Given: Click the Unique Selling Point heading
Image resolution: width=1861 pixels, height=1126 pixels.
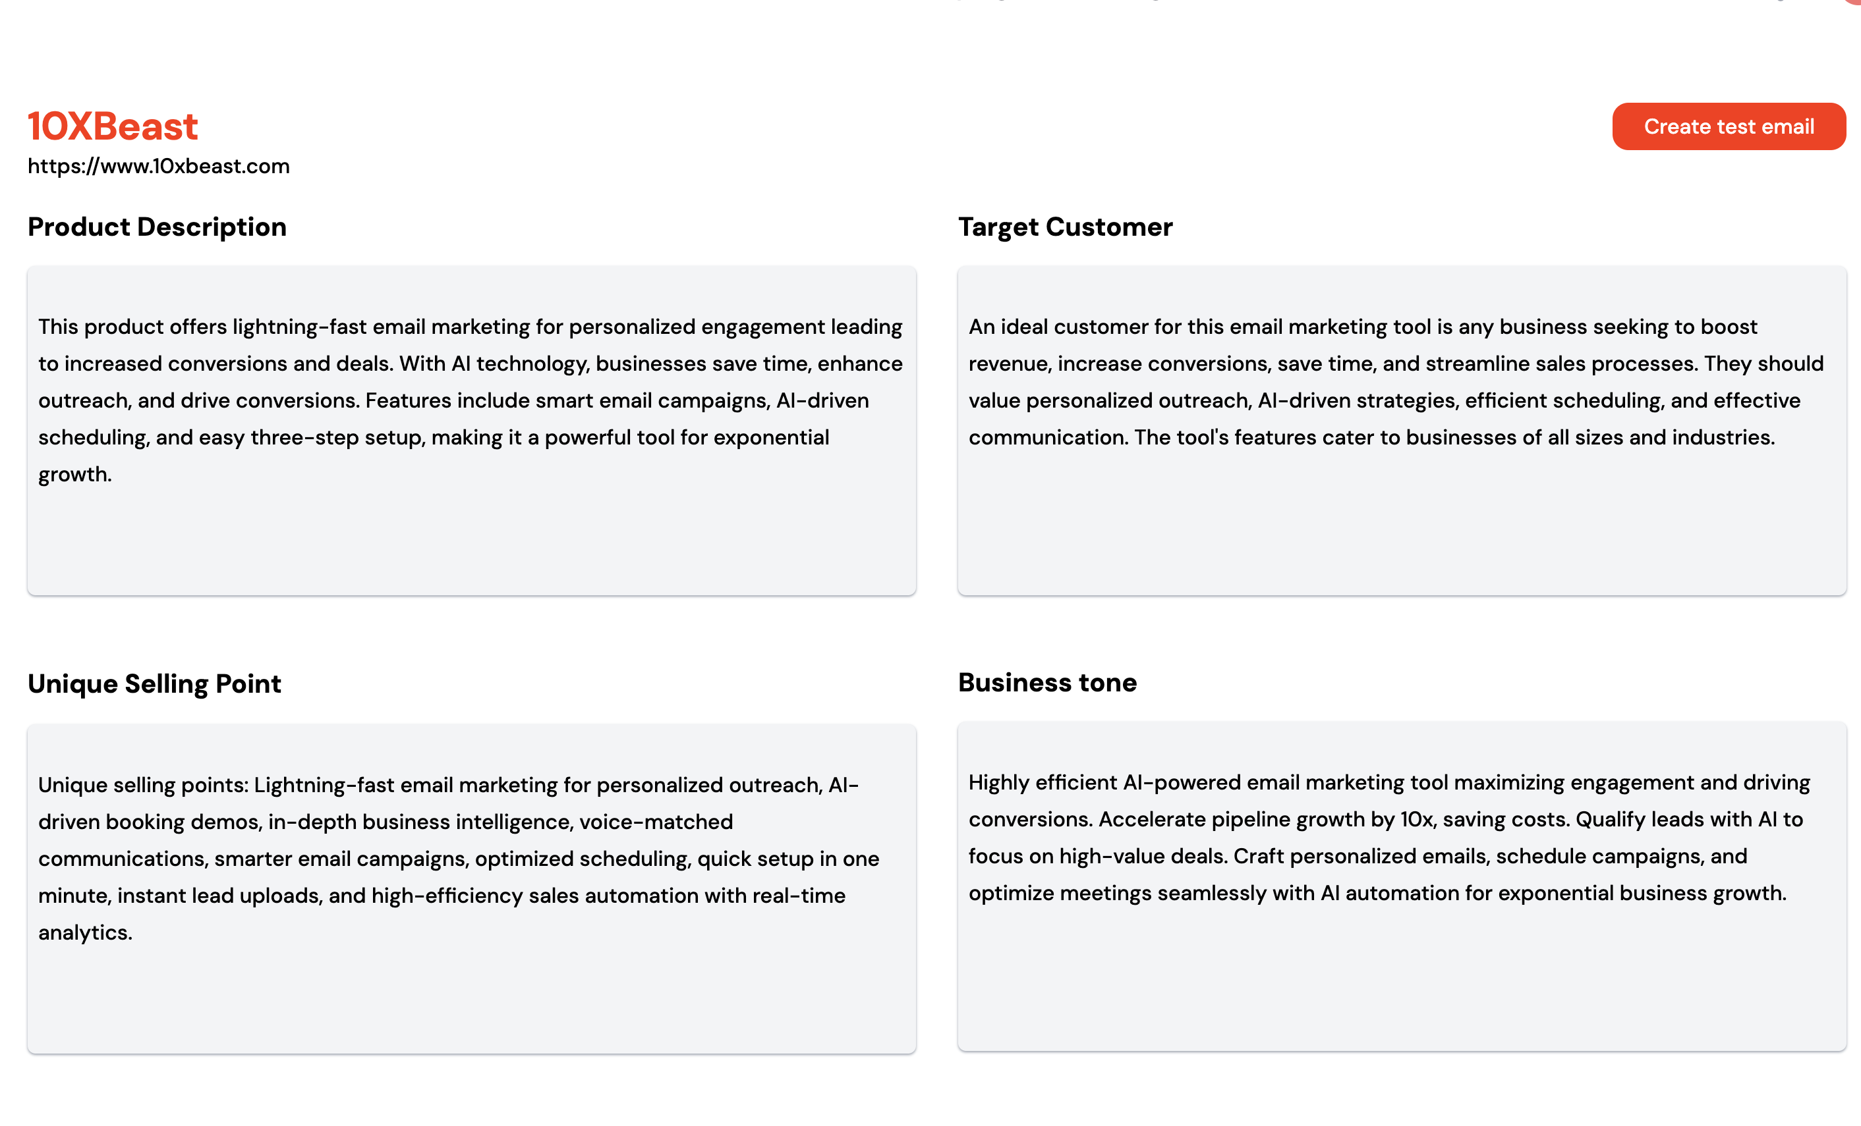Looking at the screenshot, I should click(x=154, y=684).
